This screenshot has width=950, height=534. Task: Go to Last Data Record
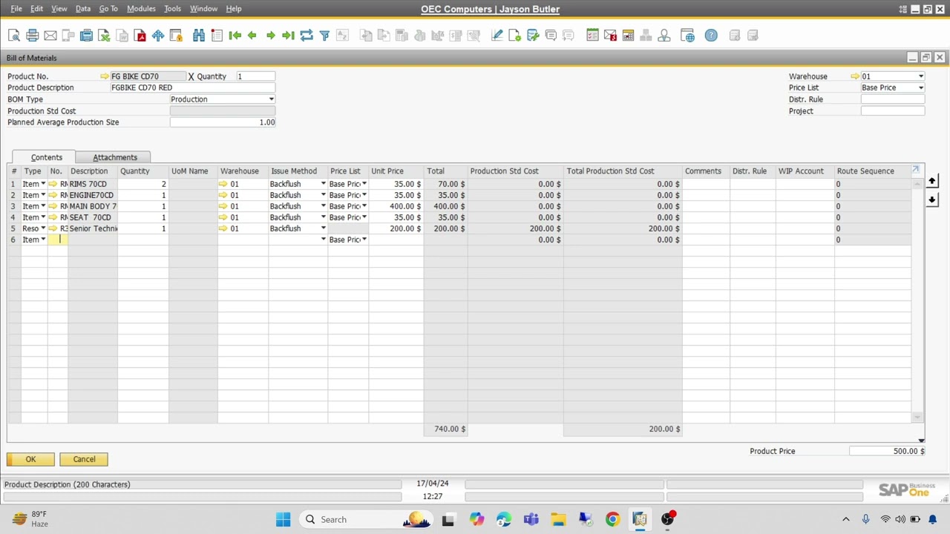288,36
